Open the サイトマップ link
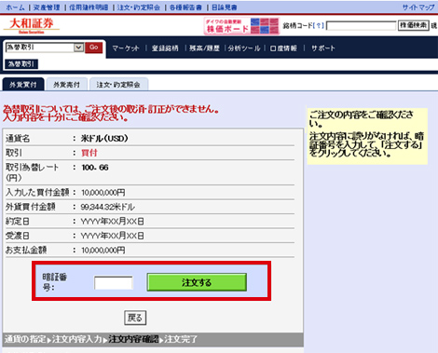This screenshot has height=353, width=438. tap(418, 7)
